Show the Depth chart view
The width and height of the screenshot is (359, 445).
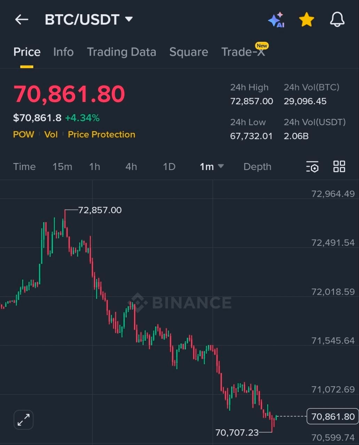click(257, 167)
